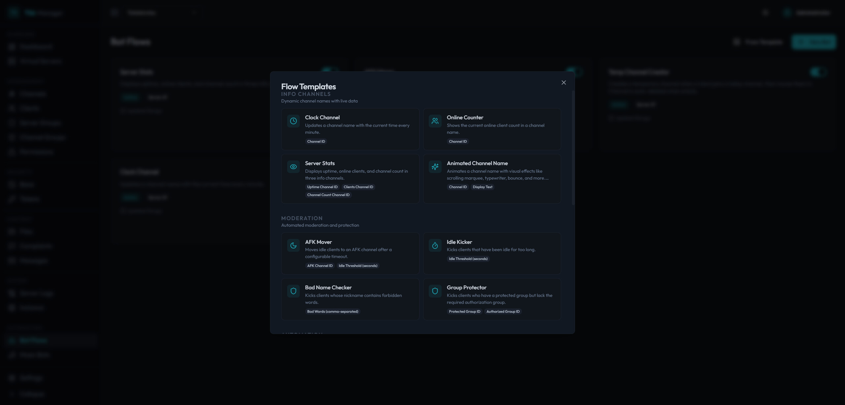
Task: Click the Uptime Channel ID tag
Action: coord(322,187)
